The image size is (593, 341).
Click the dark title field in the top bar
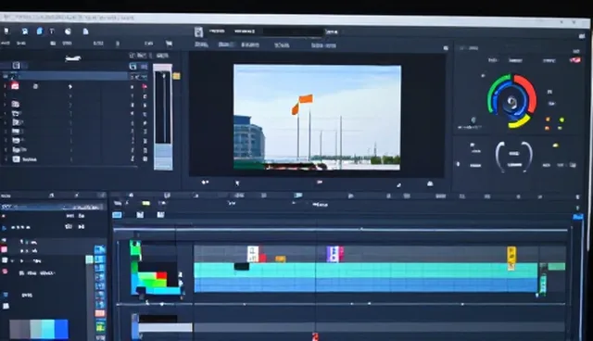click(x=293, y=32)
